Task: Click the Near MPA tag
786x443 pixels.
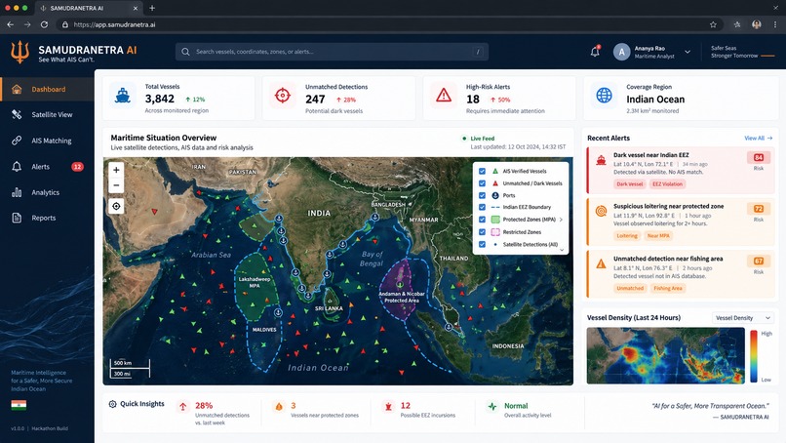Action: (658, 236)
